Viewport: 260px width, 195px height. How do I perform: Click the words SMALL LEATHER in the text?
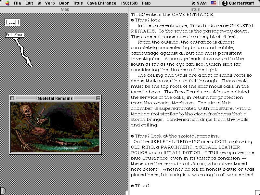(220, 147)
